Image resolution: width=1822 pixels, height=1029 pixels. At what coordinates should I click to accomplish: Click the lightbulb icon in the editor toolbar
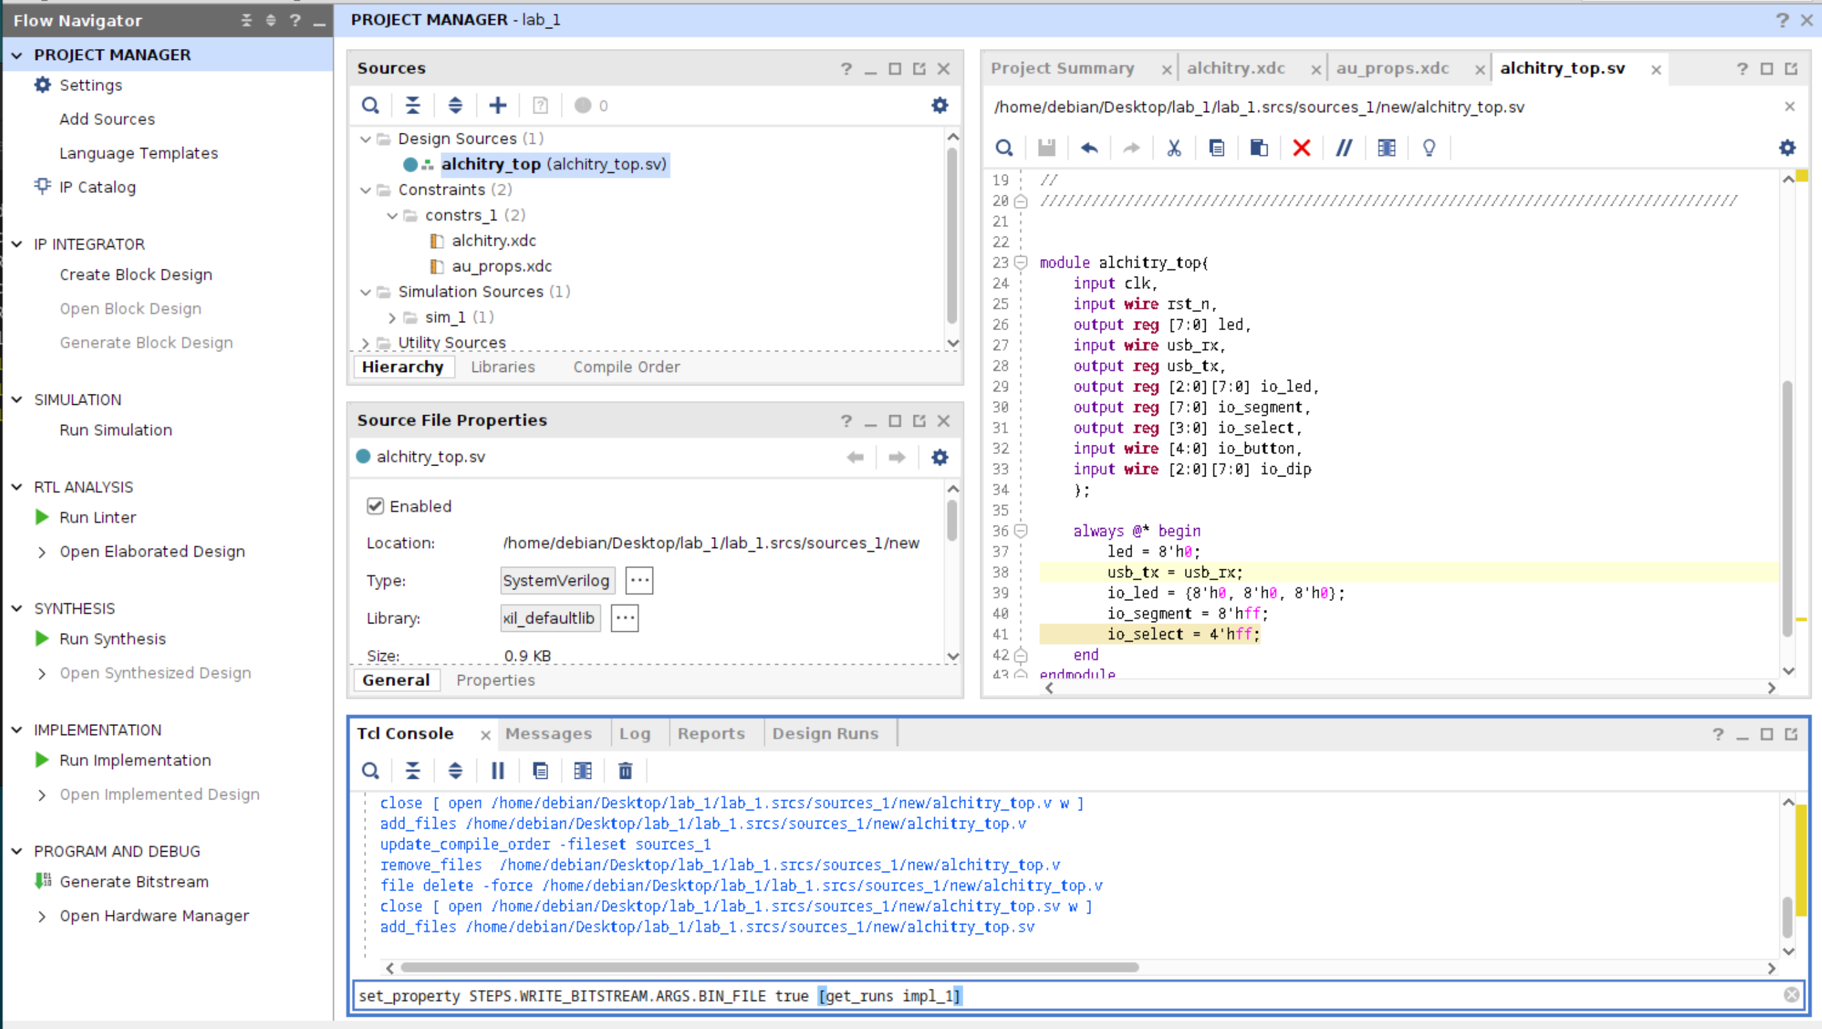coord(1429,148)
